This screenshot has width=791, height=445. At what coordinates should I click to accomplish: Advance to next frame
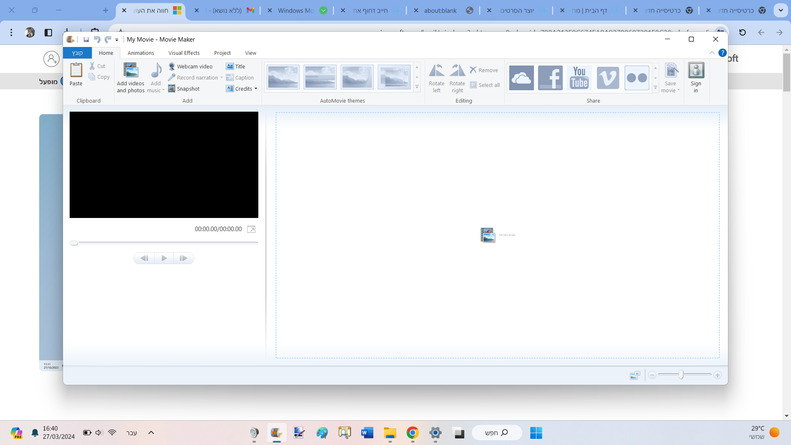(x=184, y=258)
